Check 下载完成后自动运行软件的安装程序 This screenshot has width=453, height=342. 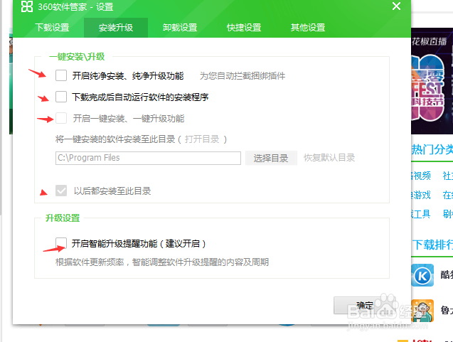click(61, 97)
